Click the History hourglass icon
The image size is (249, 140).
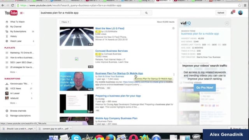(7, 36)
